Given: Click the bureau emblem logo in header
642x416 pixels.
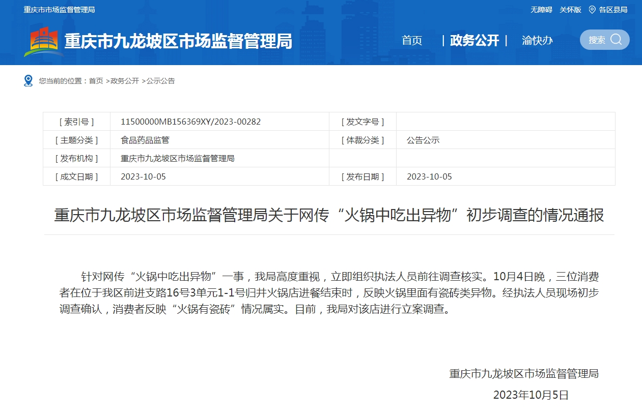Looking at the screenshot, I should 43,41.
